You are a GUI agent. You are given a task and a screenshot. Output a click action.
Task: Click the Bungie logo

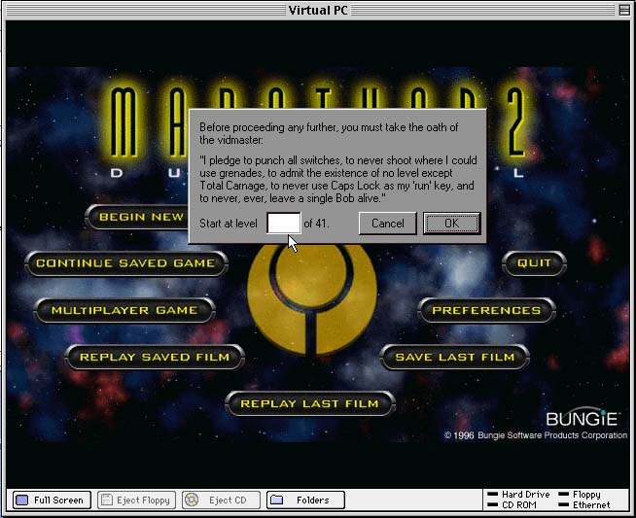click(x=583, y=419)
